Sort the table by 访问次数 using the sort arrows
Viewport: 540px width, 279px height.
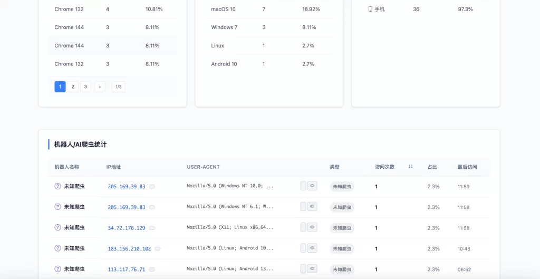(x=410, y=167)
